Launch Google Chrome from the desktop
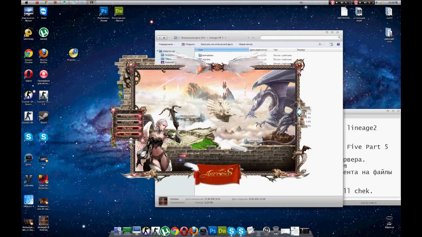Screen dimensions: 422x237 pos(29,56)
